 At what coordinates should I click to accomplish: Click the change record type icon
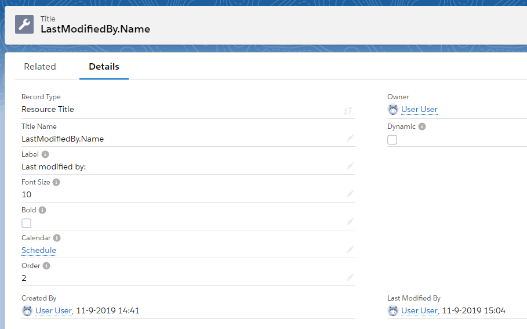pos(348,110)
